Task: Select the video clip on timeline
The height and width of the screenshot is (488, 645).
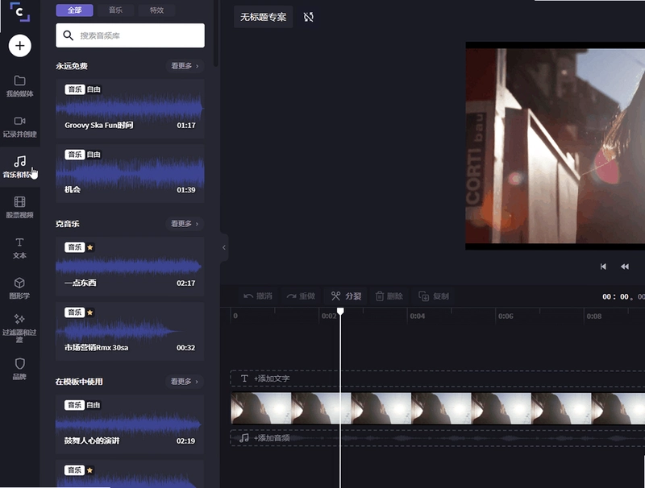Action: [438, 408]
